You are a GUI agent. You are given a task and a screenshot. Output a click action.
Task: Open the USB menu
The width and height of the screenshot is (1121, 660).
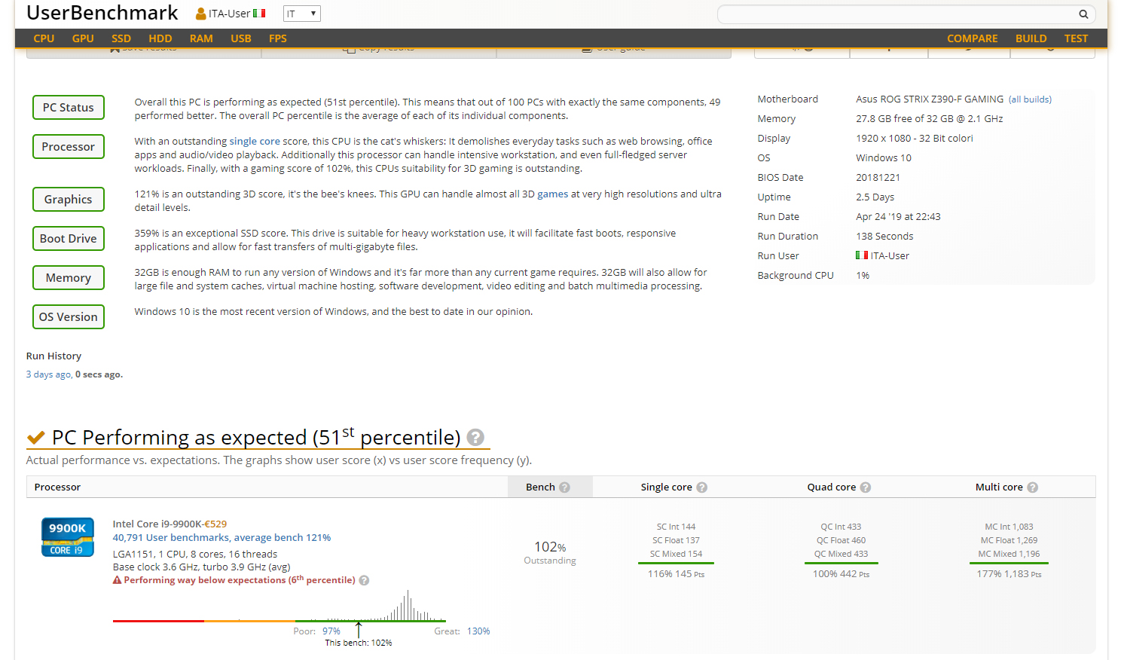point(241,38)
